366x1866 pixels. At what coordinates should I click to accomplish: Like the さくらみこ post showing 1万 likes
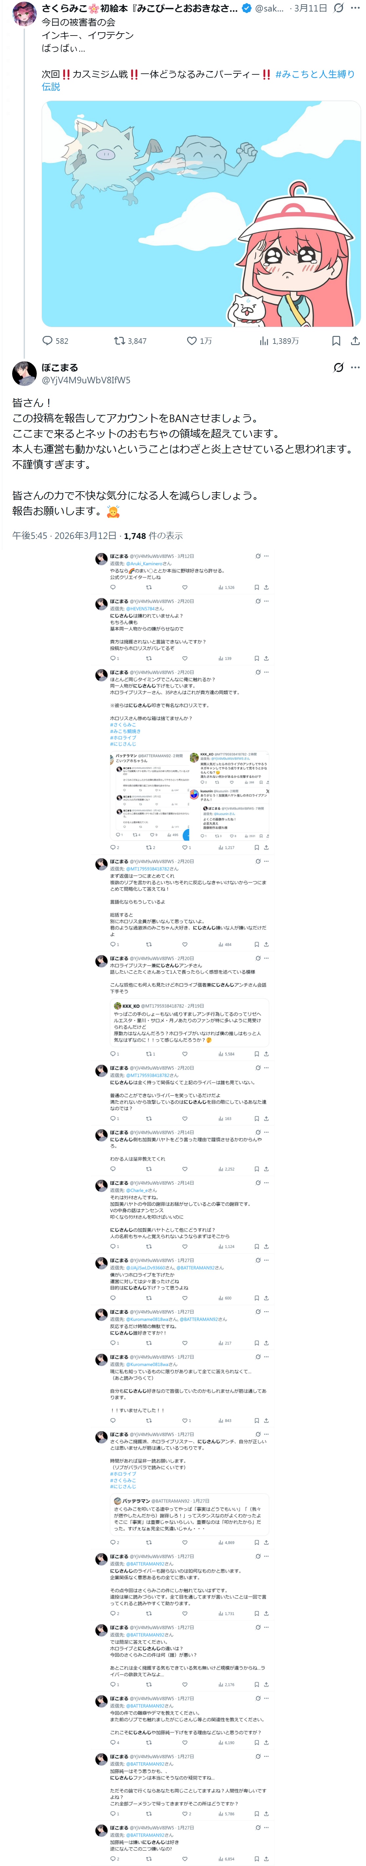pos(199,341)
